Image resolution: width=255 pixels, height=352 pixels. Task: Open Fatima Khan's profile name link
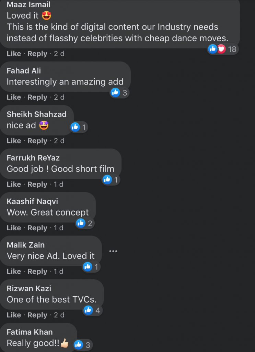[x=30, y=332]
